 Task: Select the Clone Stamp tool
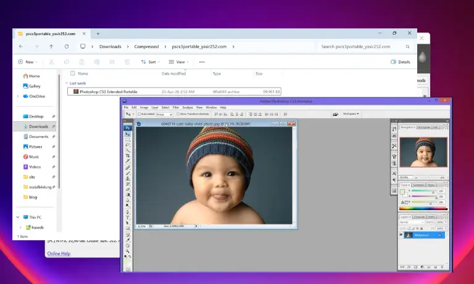[128, 179]
